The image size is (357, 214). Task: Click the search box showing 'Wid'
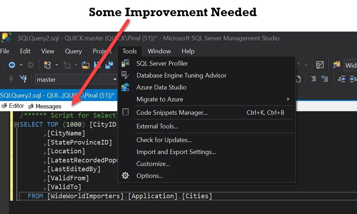coord(350,66)
